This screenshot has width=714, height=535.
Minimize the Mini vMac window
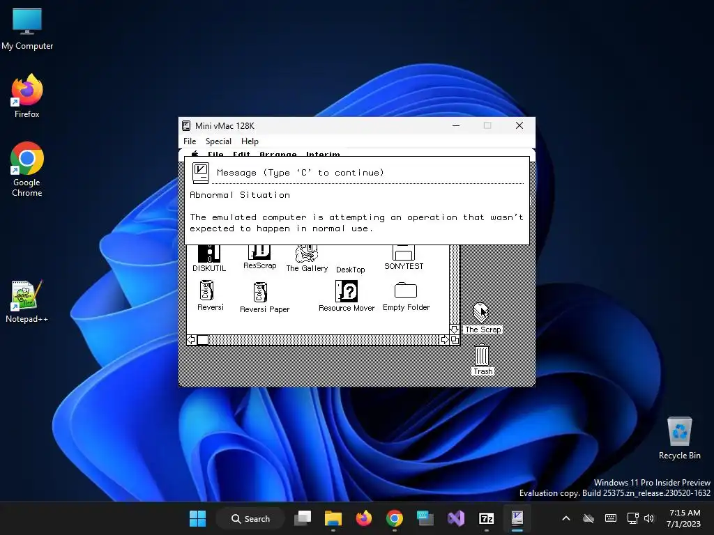point(456,125)
